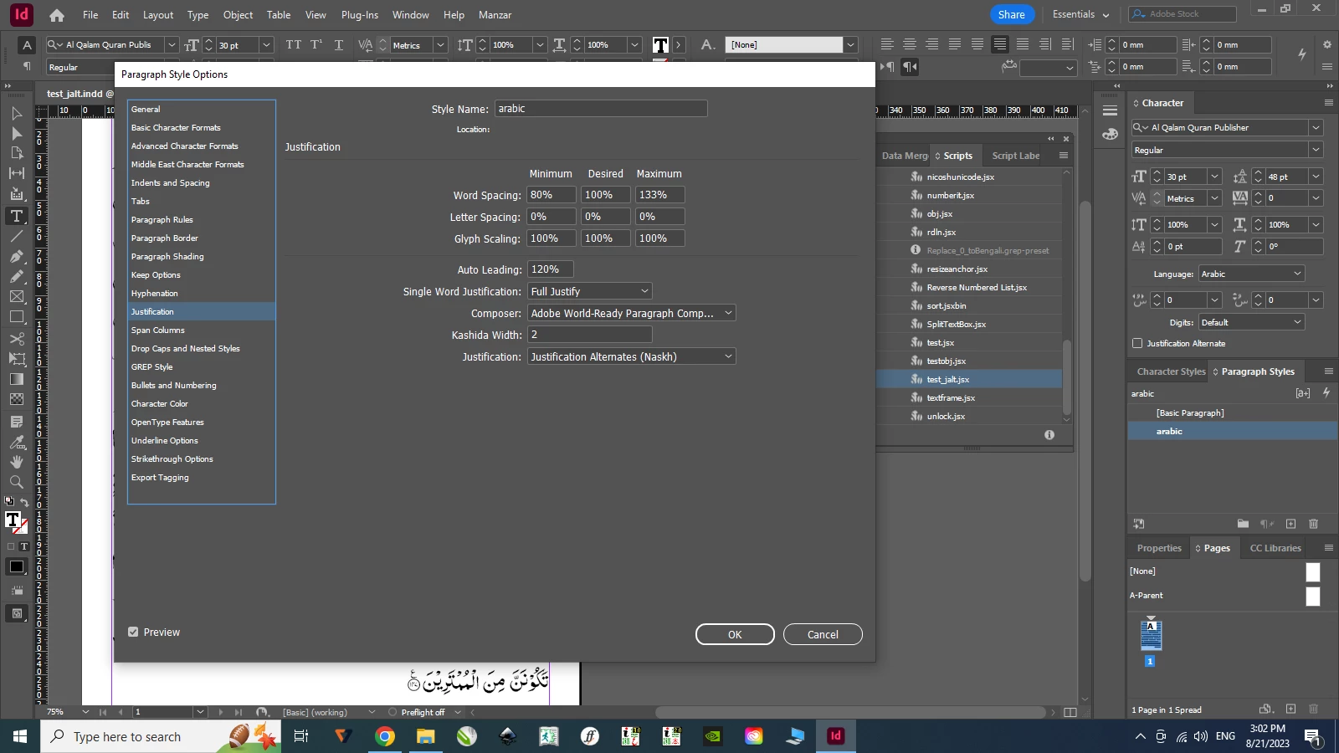Switch to Script Label tab

pyautogui.click(x=1016, y=156)
